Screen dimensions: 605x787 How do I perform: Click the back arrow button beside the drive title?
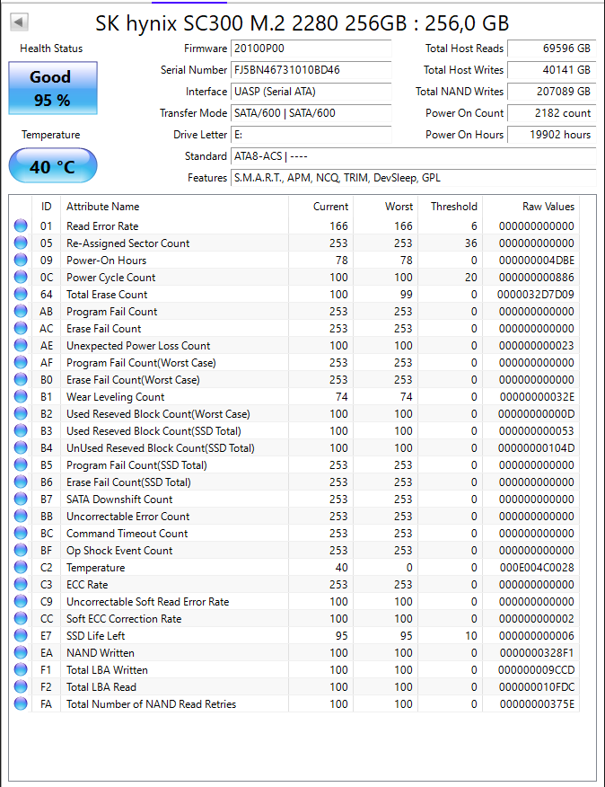(19, 22)
